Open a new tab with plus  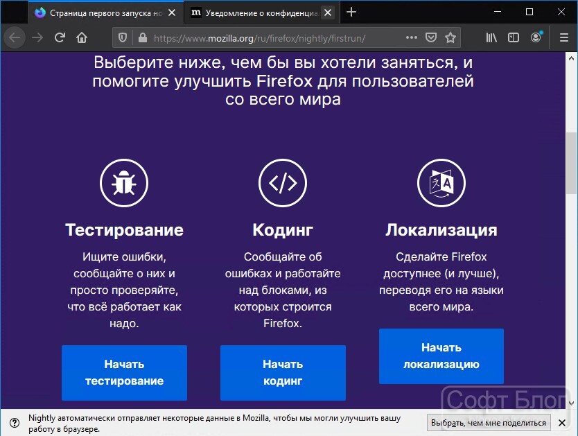pos(351,12)
